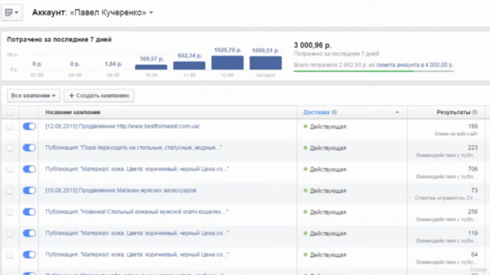Select checkbox for "Пора переходить" campaign
The height and width of the screenshot is (275, 490).
10,147
